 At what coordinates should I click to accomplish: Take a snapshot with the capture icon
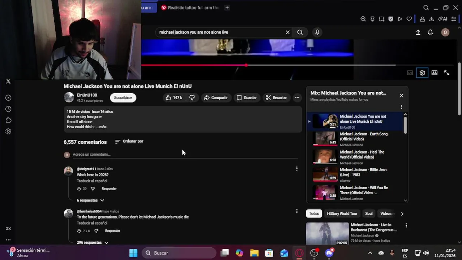(x=381, y=19)
